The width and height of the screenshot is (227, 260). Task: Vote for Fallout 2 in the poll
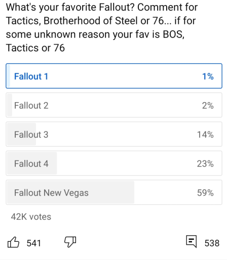[x=114, y=105]
